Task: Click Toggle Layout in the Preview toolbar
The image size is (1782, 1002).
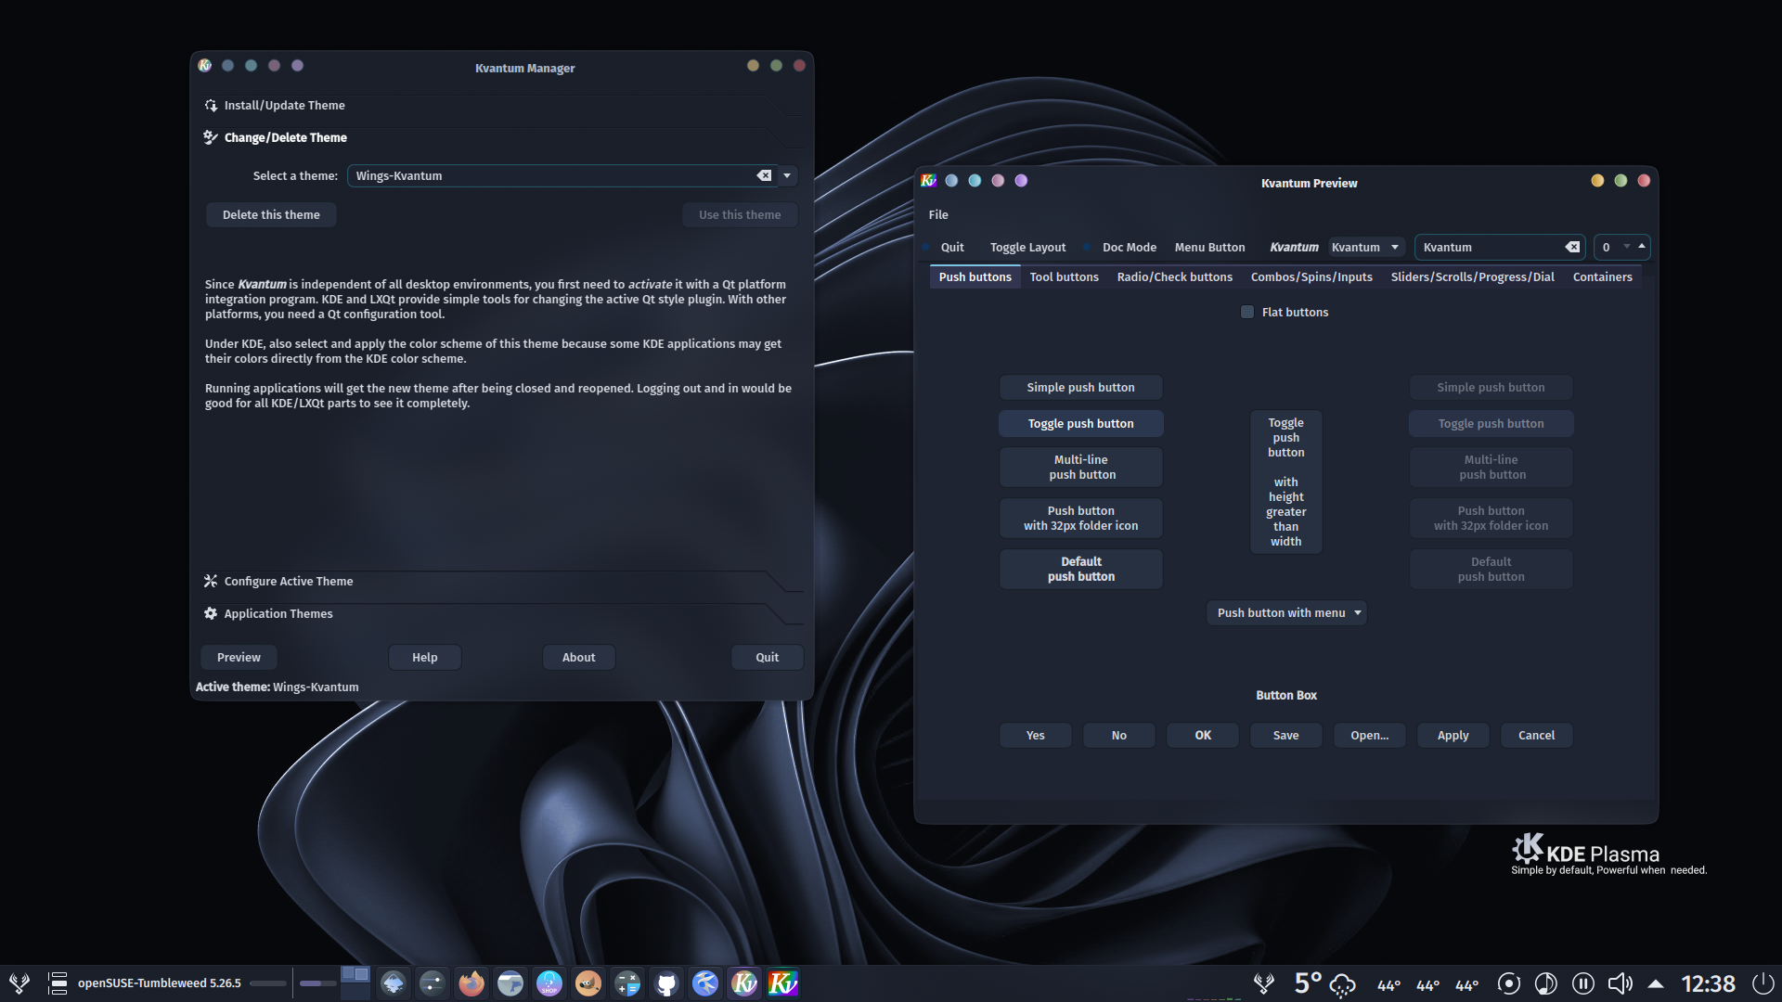Action: [1027, 247]
